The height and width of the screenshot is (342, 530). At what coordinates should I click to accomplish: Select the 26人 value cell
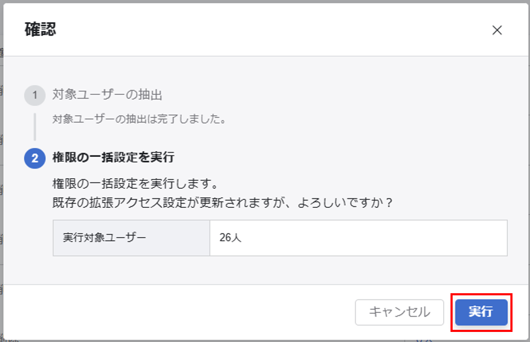coord(358,238)
